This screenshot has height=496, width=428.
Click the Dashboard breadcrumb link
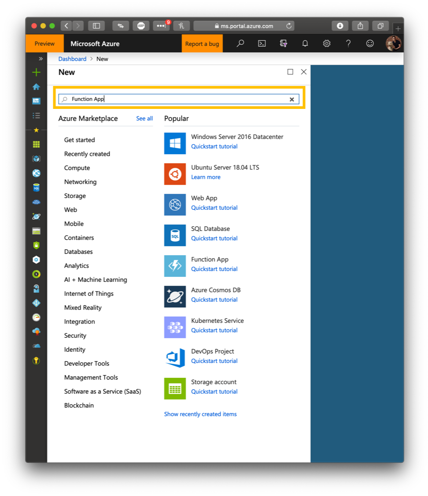[72, 59]
